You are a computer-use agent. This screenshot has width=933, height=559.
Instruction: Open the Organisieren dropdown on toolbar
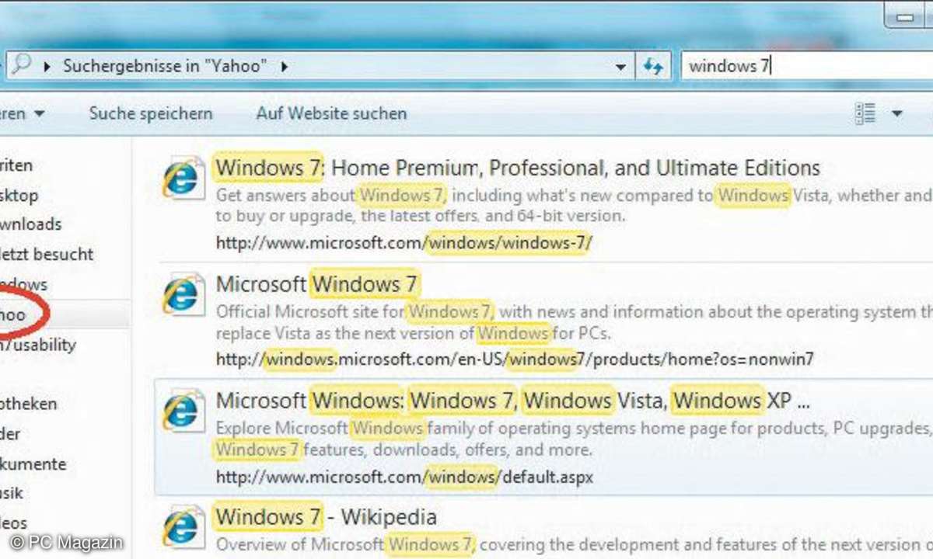click(23, 113)
